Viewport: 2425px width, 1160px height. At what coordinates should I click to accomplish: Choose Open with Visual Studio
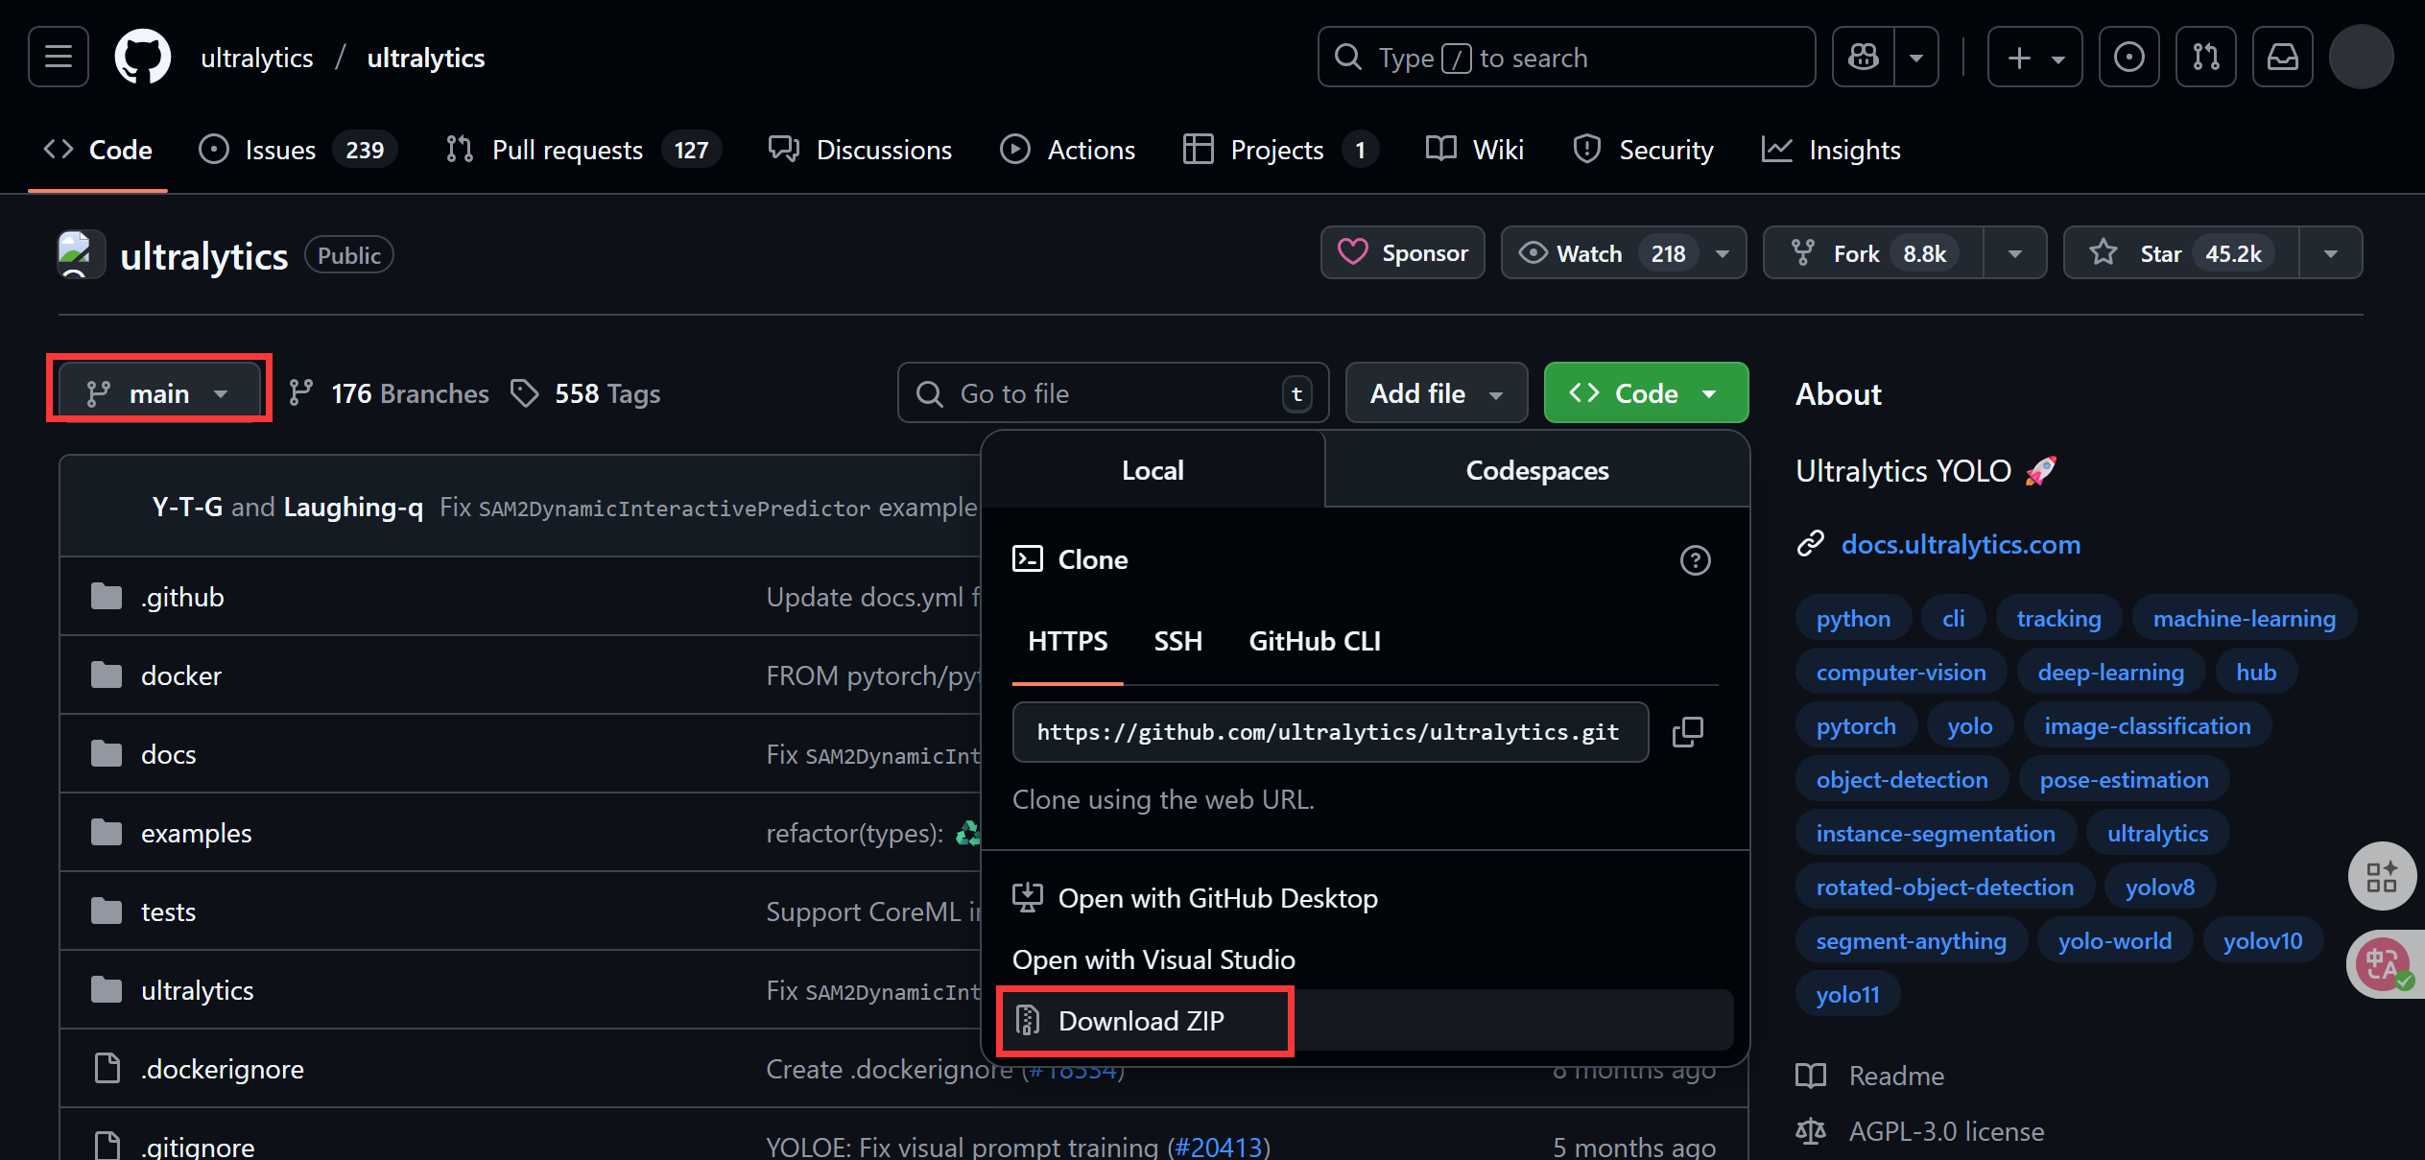[x=1153, y=959]
